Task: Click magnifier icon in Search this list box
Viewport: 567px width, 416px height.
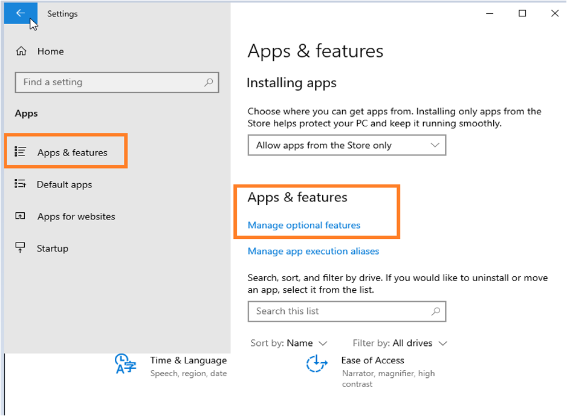Action: [x=435, y=311]
